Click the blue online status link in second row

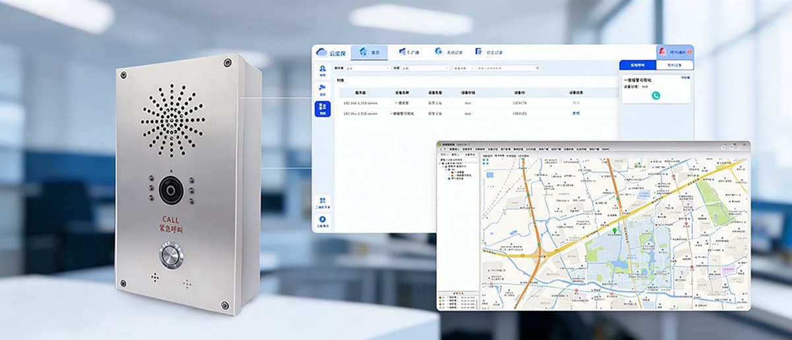[576, 113]
